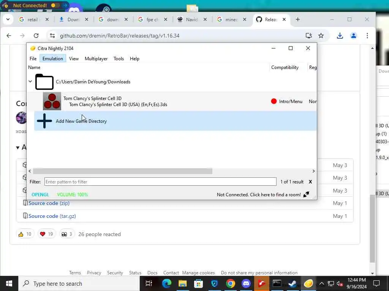Open the Help menu in Citra

tap(134, 59)
